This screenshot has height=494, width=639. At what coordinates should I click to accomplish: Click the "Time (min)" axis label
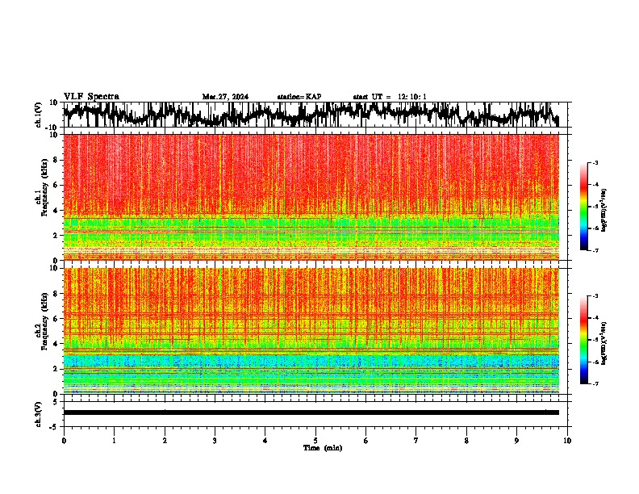[x=323, y=448]
